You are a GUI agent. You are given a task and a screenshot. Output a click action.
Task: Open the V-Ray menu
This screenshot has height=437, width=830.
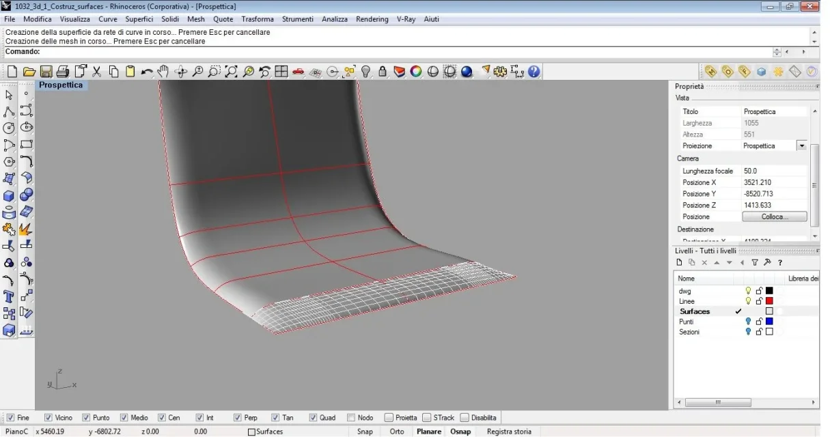406,19
